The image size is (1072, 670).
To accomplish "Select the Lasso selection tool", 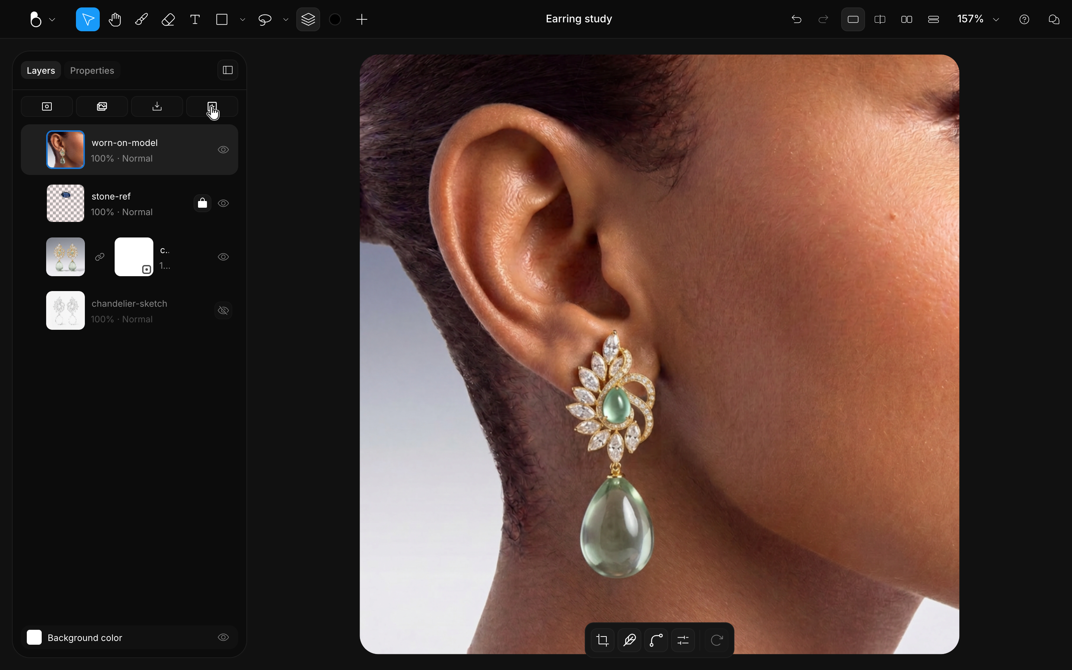I will coord(265,19).
